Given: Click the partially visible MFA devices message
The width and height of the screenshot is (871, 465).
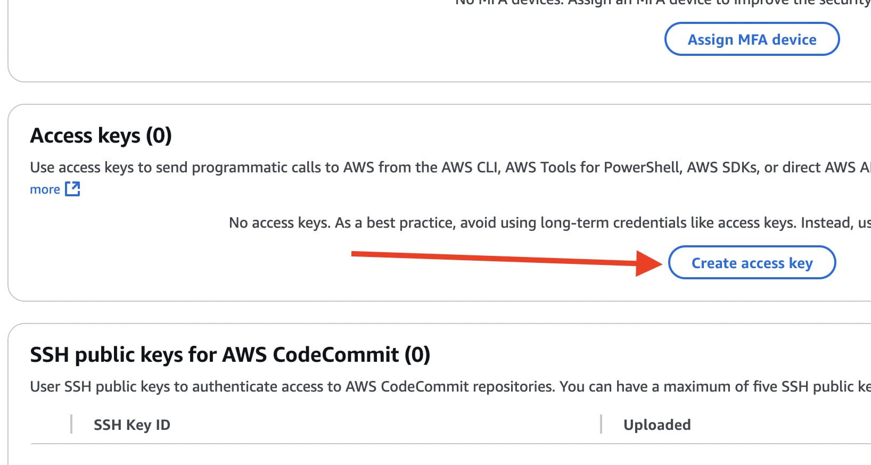Looking at the screenshot, I should point(663,3).
